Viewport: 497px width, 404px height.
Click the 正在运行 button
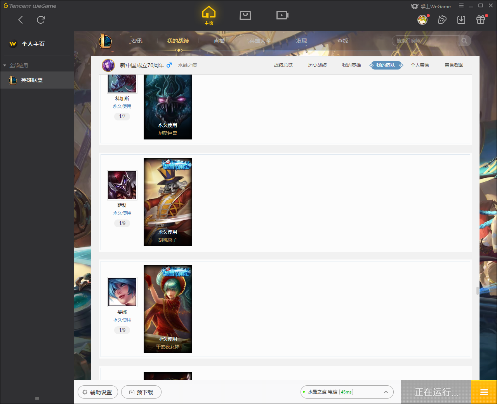tap(436, 392)
